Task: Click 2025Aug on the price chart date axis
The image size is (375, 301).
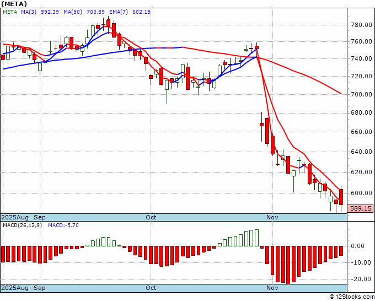Action: pos(15,217)
